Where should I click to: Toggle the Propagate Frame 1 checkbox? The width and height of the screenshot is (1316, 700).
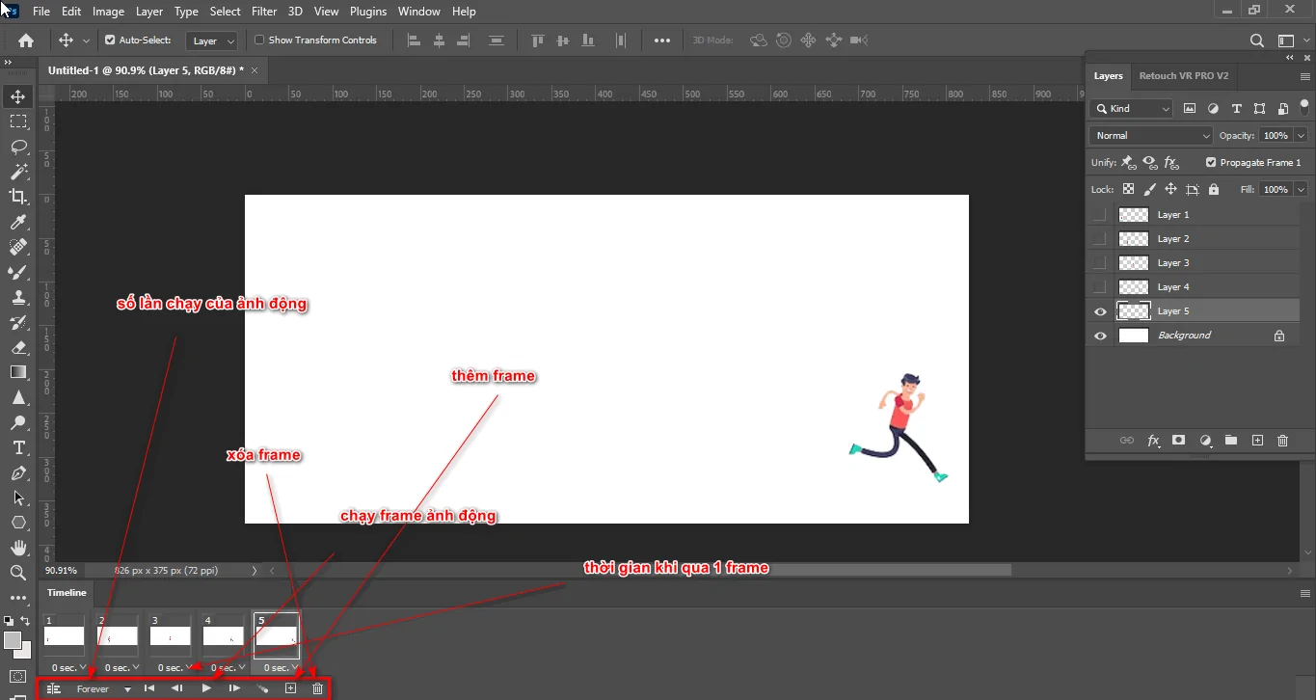point(1212,162)
